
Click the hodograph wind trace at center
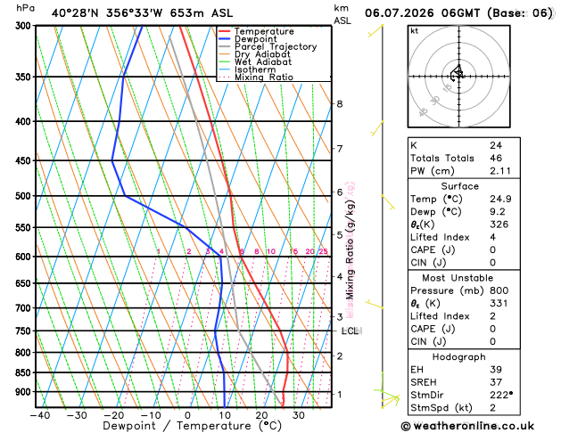click(457, 73)
